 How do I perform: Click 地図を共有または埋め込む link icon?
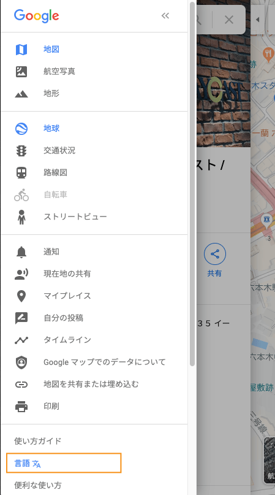click(21, 384)
